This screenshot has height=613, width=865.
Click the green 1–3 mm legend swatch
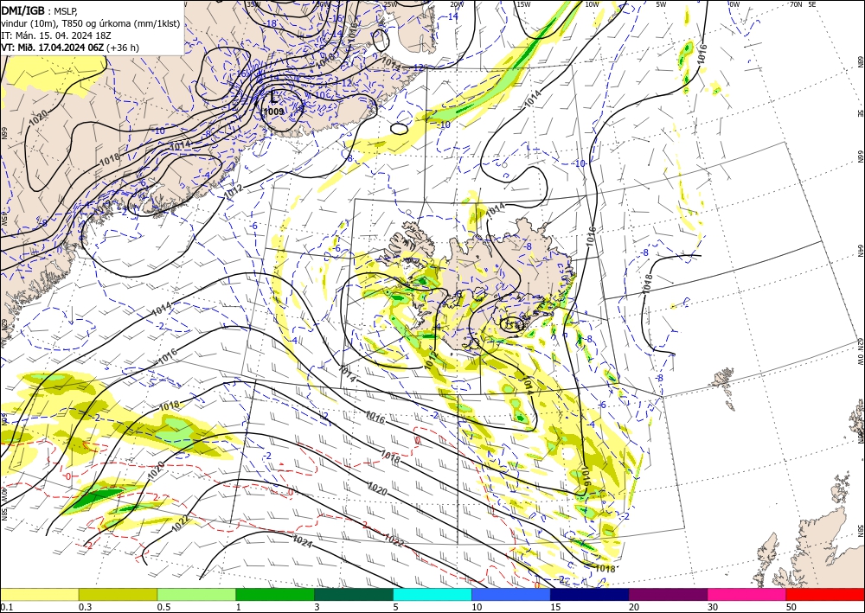275,594
